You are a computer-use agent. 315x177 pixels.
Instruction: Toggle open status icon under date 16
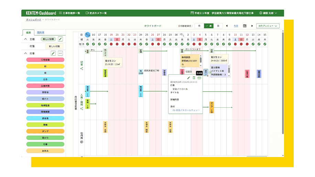pyautogui.click(x=94, y=44)
